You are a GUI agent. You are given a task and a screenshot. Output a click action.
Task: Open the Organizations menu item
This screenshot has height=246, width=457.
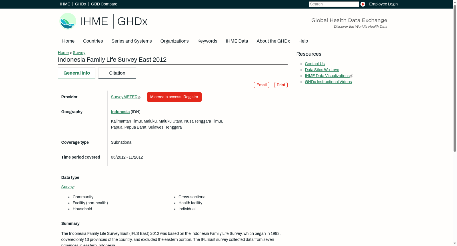tap(175, 41)
